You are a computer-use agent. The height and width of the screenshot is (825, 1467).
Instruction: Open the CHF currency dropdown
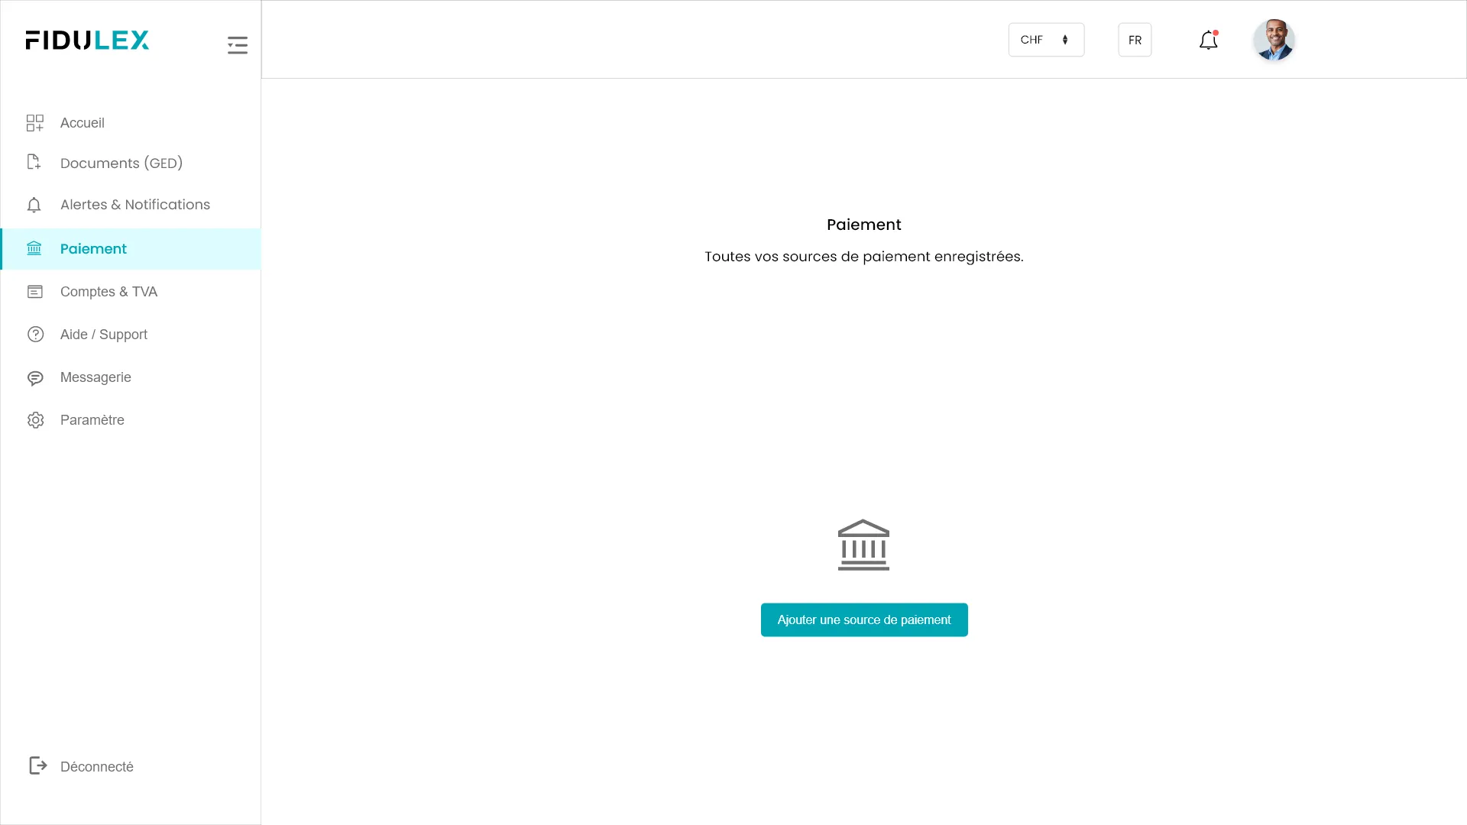1044,40
